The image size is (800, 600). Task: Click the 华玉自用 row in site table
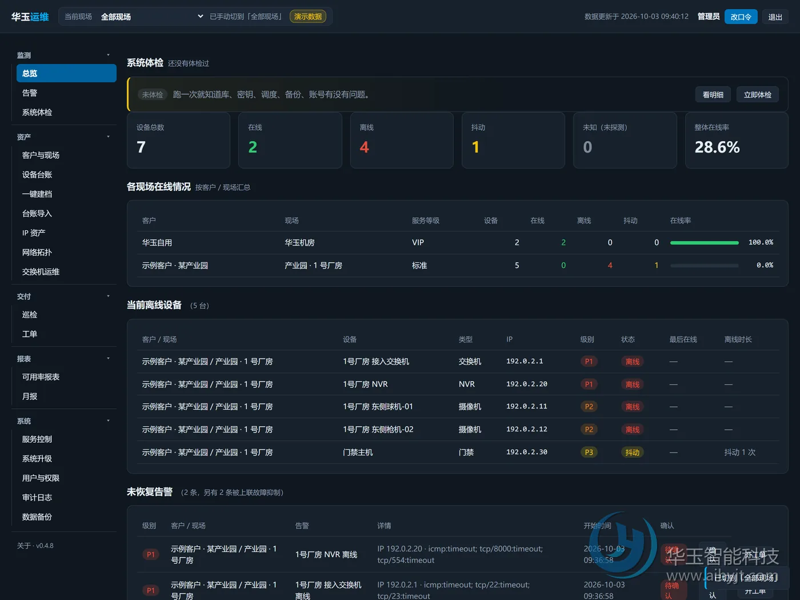(x=458, y=242)
